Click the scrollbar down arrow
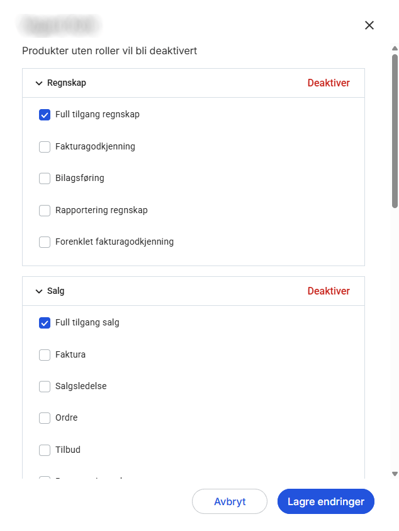This screenshot has height=531, width=399. point(395,474)
